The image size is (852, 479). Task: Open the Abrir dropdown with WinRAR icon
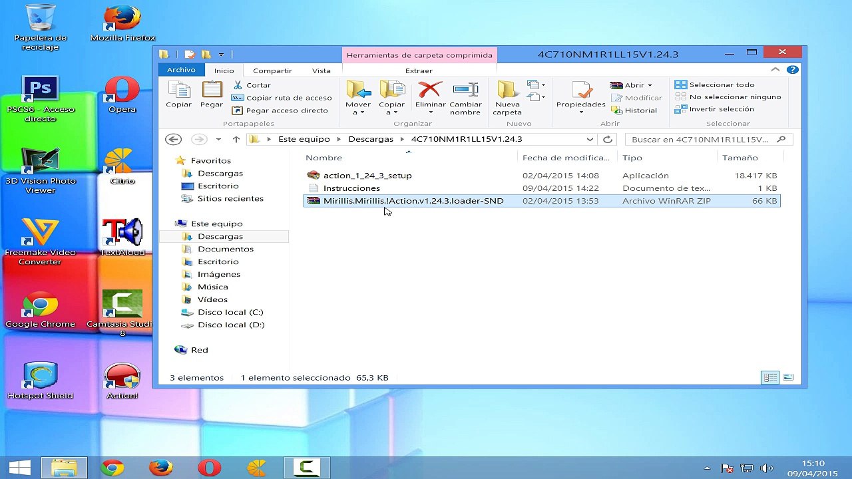point(631,85)
